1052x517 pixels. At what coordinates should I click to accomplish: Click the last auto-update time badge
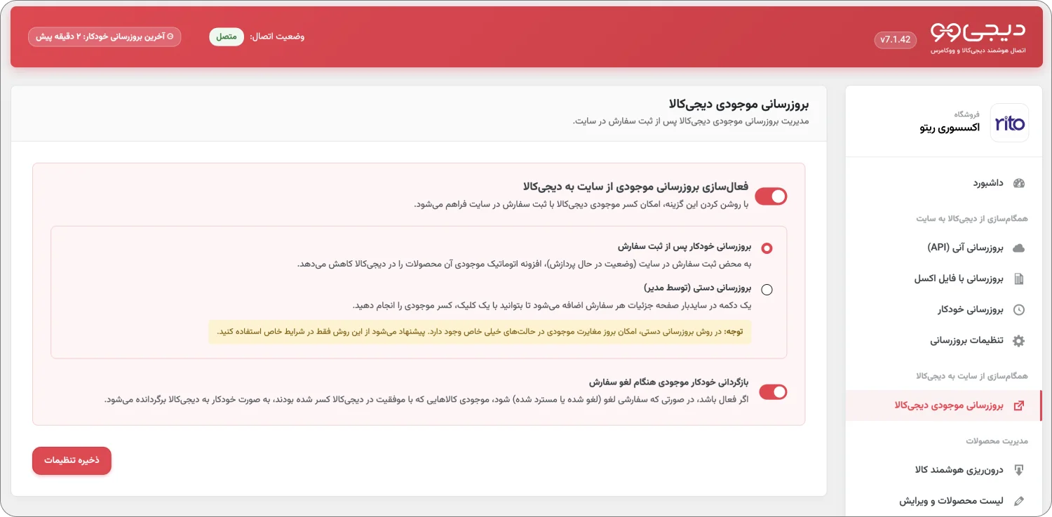104,36
